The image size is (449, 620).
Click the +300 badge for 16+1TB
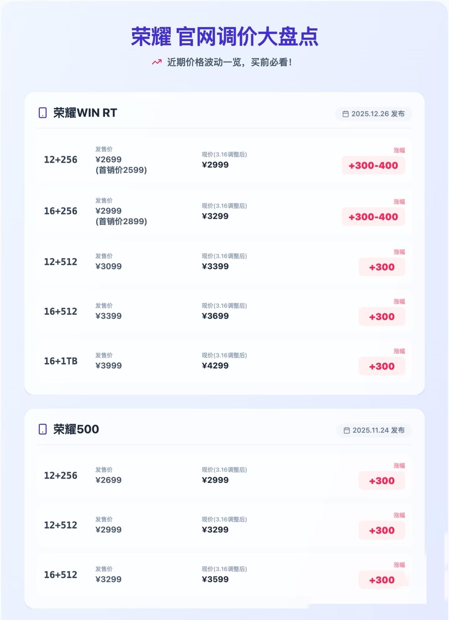pos(382,366)
